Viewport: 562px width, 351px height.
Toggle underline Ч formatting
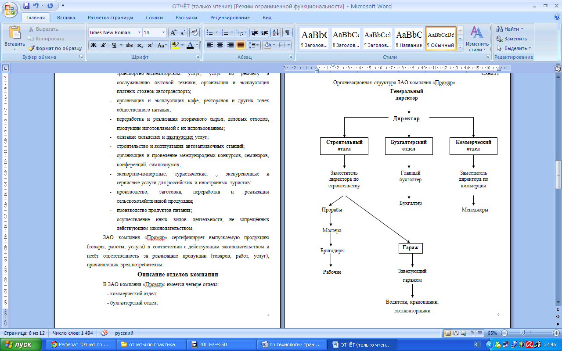(114, 45)
